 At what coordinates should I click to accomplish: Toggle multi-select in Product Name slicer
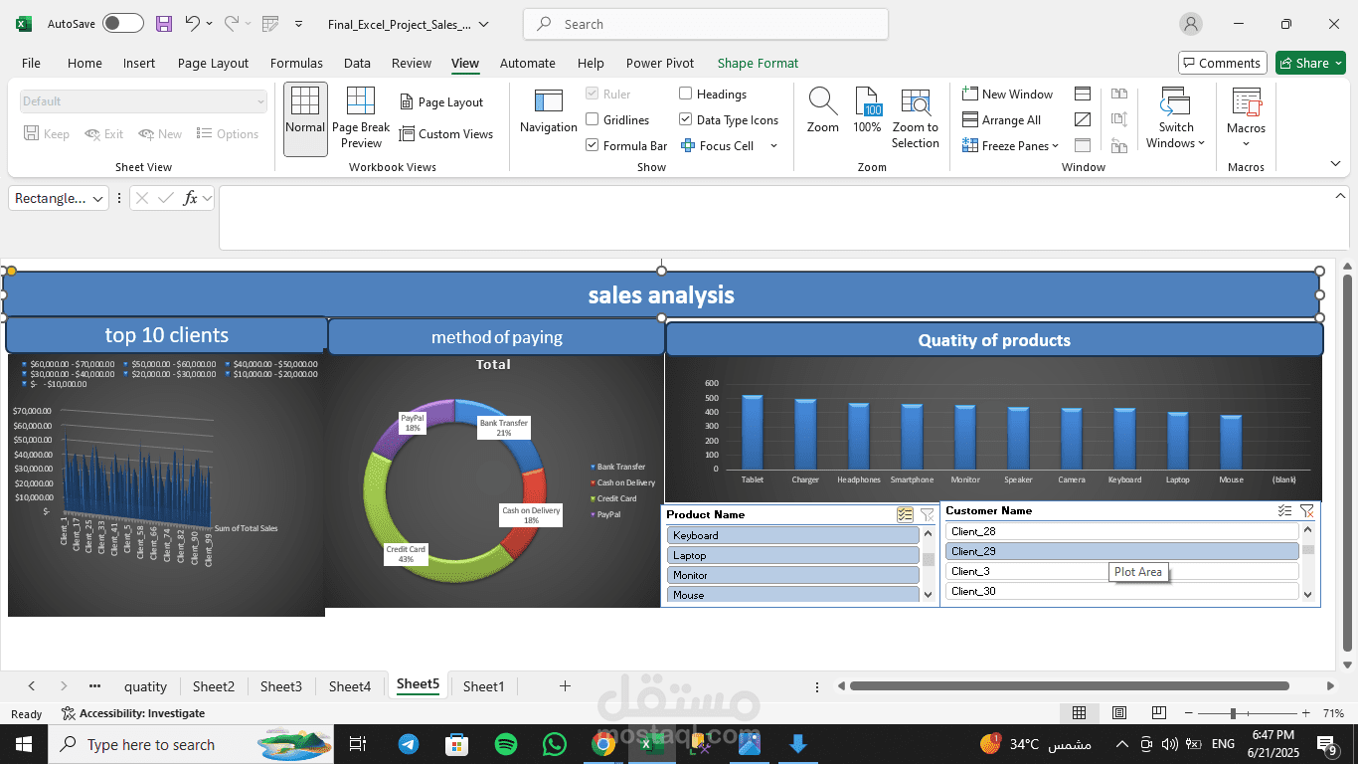click(x=905, y=514)
